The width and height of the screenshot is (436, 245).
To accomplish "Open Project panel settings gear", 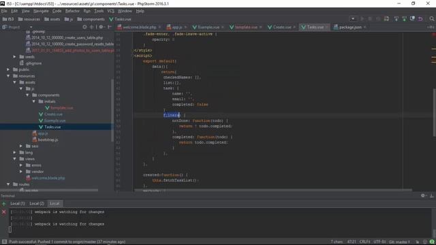I will point(102,27).
